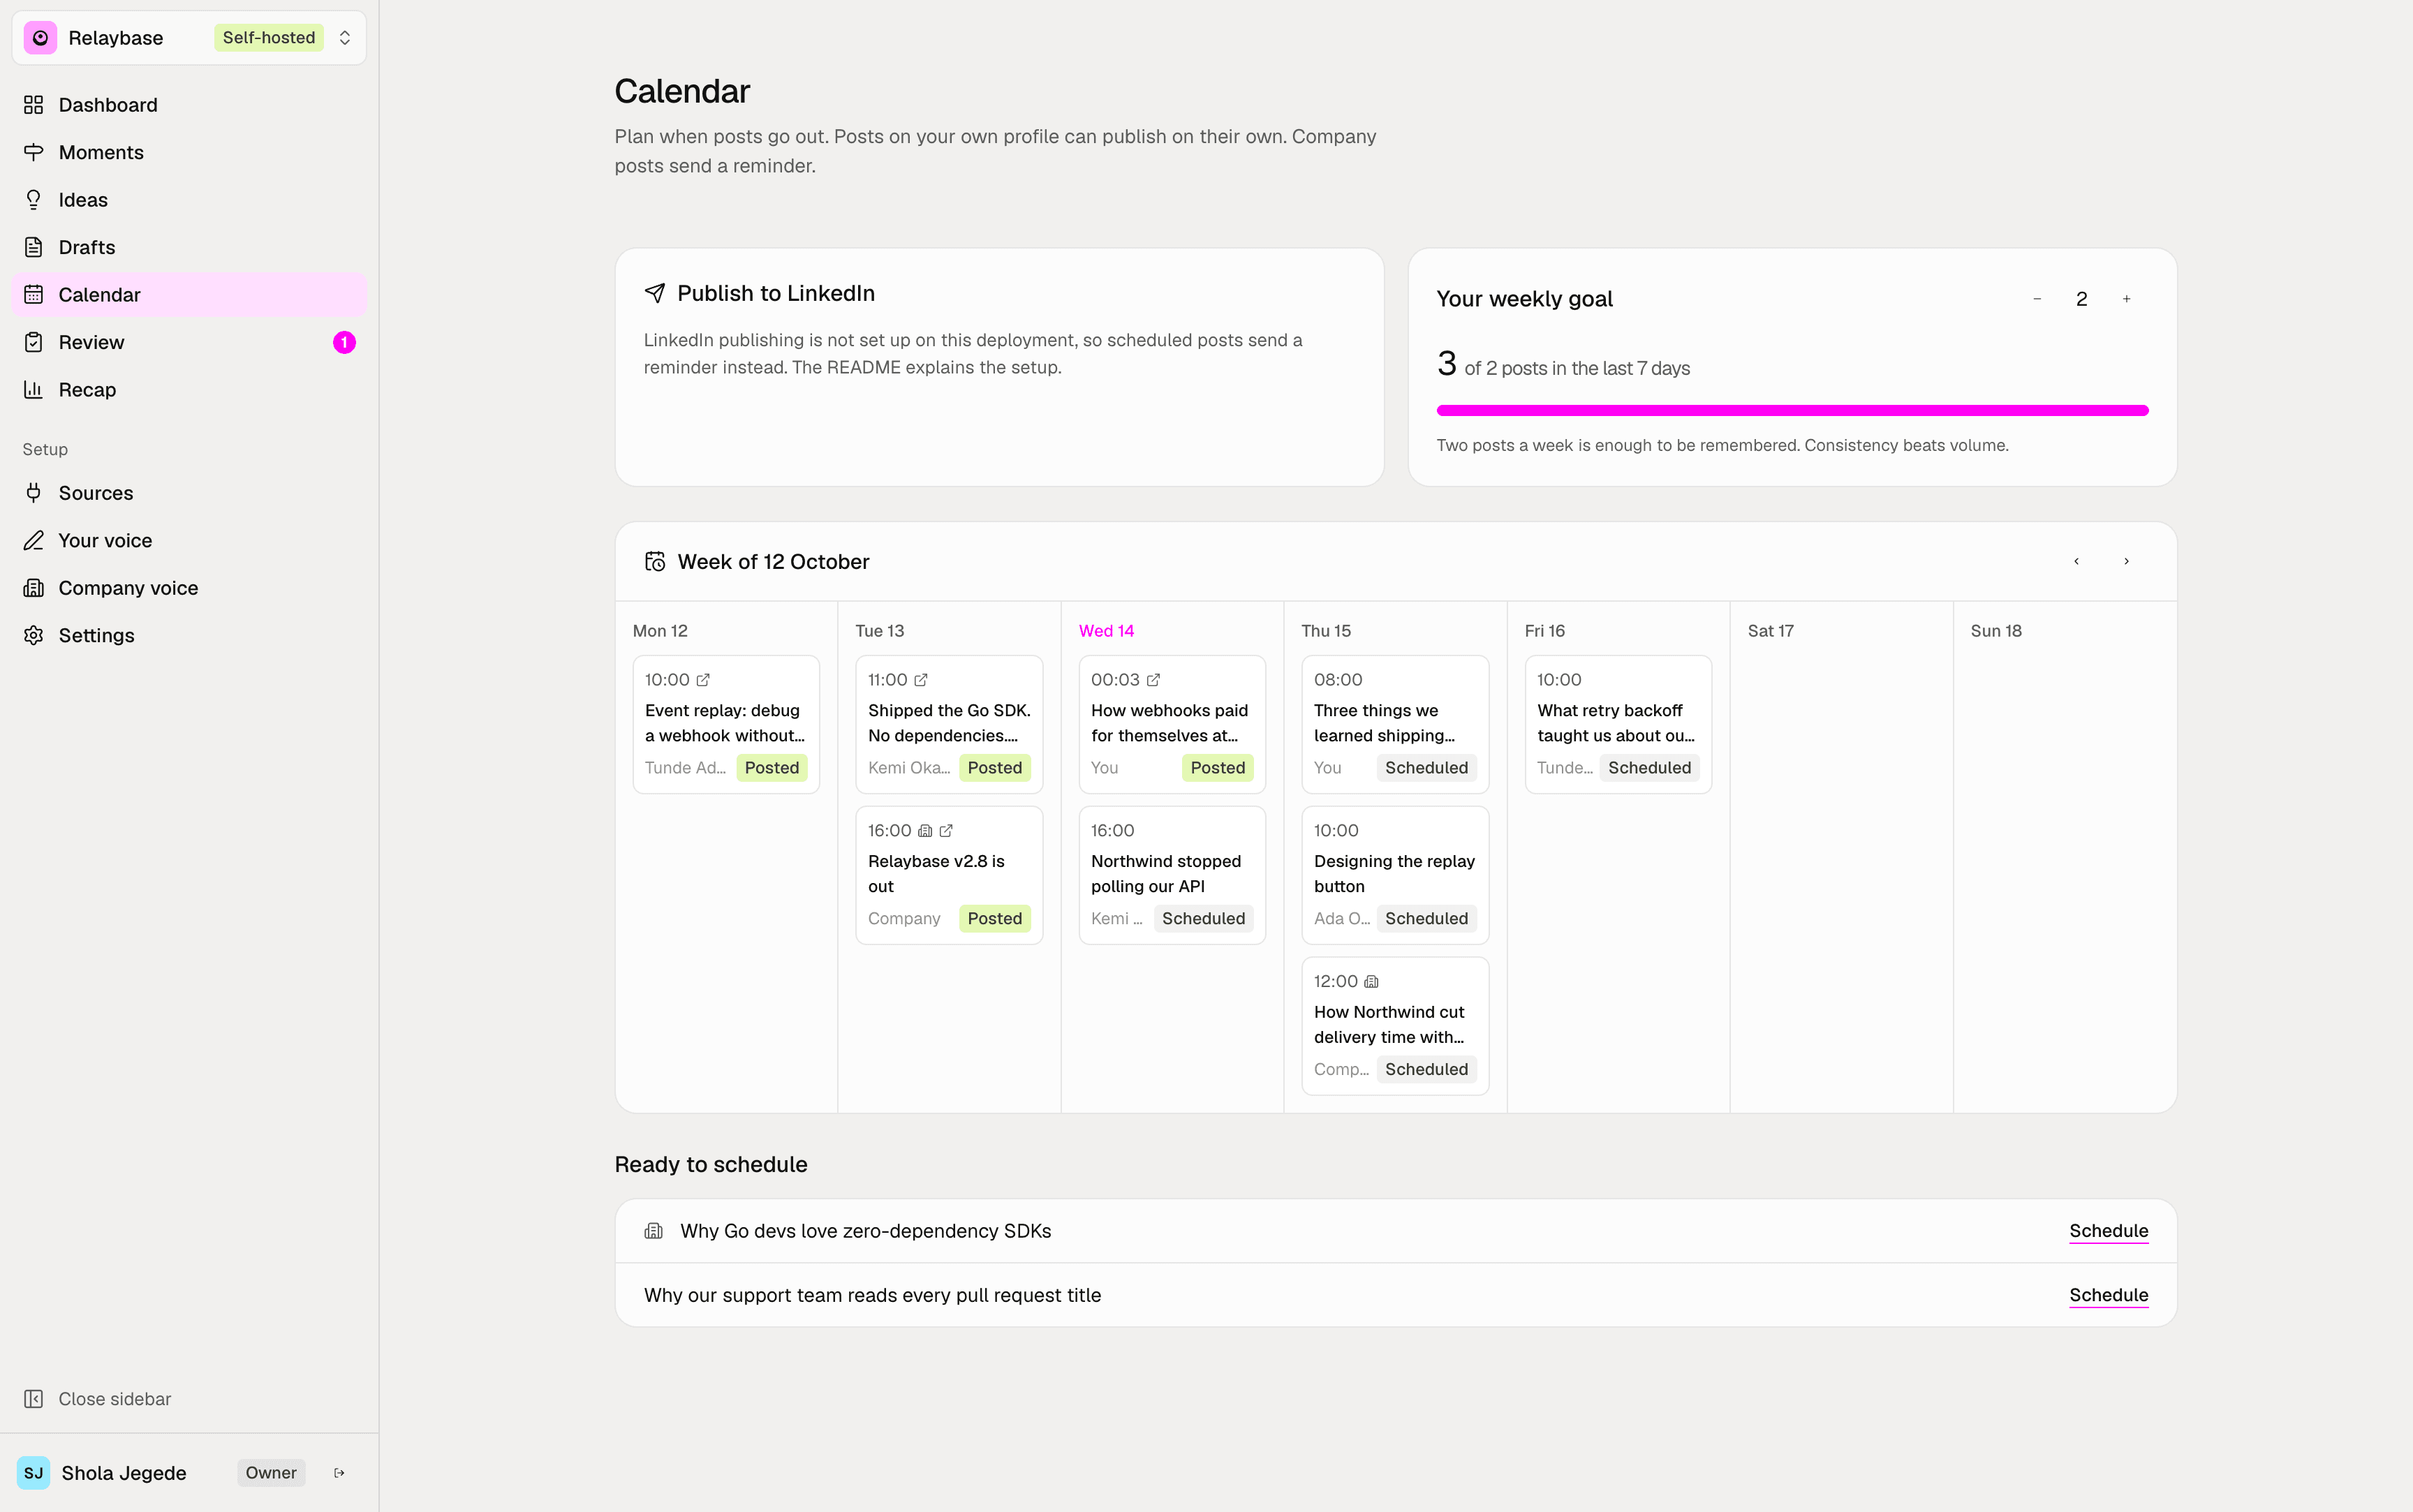The height and width of the screenshot is (1512, 2413).
Task: Open Northwind stopped polling our API card
Action: pos(1172,875)
